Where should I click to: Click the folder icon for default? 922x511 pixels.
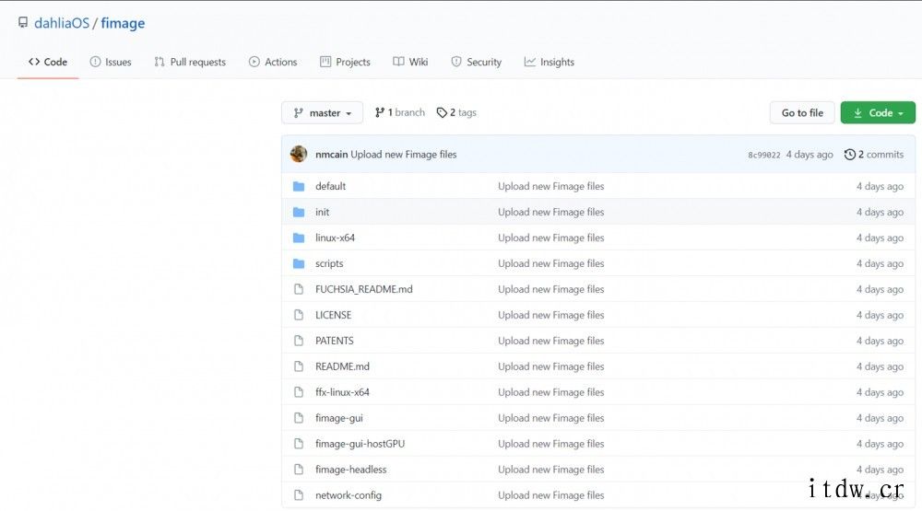(299, 186)
